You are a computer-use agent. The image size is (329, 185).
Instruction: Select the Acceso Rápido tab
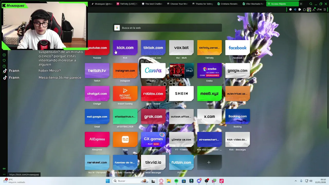point(282,4)
